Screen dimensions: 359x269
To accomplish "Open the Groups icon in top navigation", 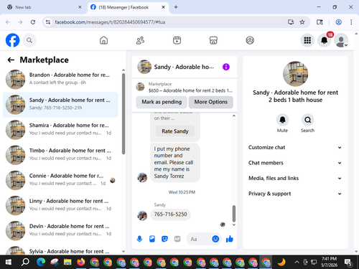I will click(250, 40).
